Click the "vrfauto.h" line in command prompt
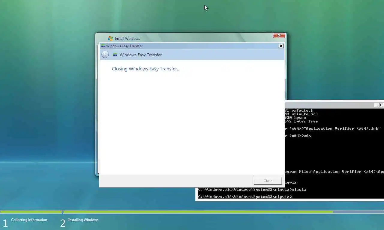 pyautogui.click(x=299, y=111)
